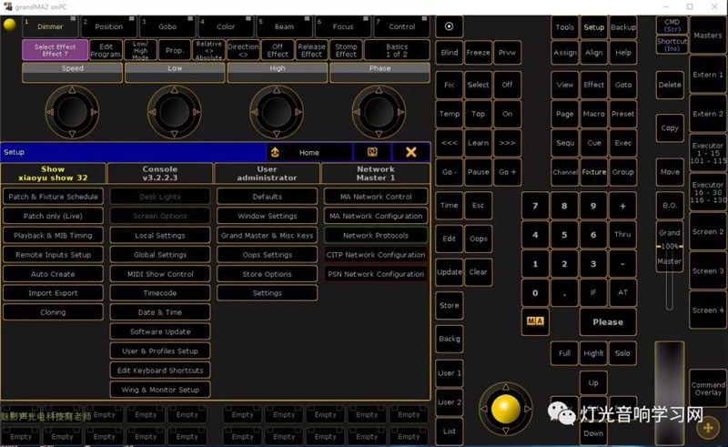Click the yellow MA key
This screenshot has height=447, width=728.
pos(535,321)
